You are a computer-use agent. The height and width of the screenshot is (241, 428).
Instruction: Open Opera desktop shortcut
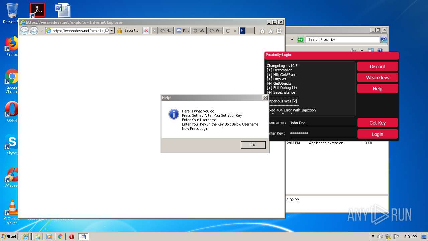(12, 112)
